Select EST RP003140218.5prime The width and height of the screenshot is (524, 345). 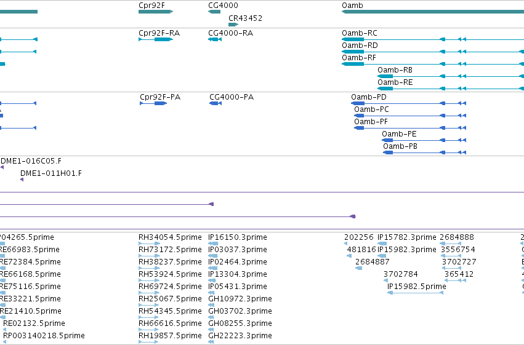(44, 336)
